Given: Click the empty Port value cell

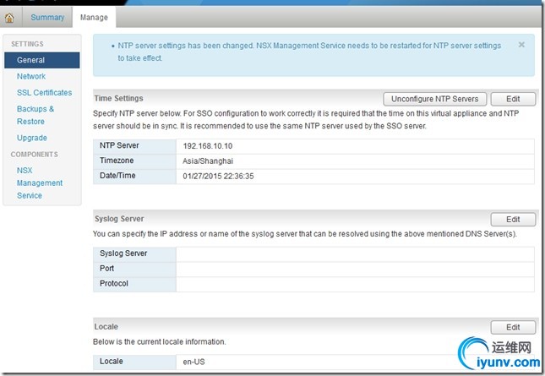Looking at the screenshot, I should click(x=355, y=270).
